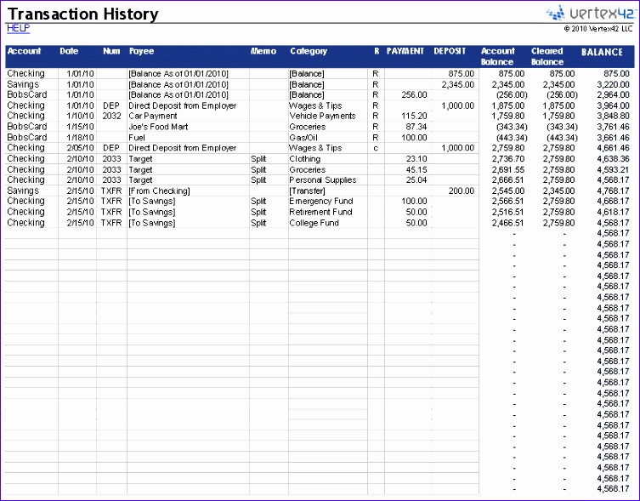
Task: Click the PAYMENT column header
Action: [x=405, y=52]
